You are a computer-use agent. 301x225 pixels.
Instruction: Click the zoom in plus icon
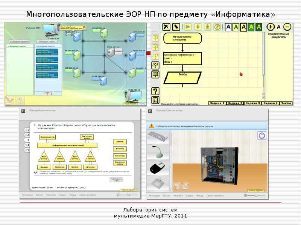coord(270,27)
